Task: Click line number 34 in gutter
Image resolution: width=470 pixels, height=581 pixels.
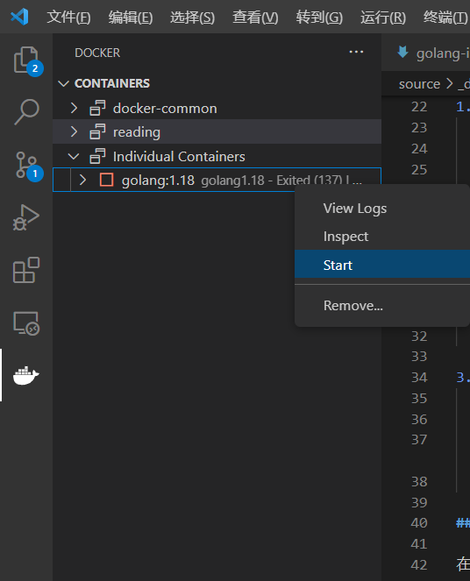Action: (419, 378)
